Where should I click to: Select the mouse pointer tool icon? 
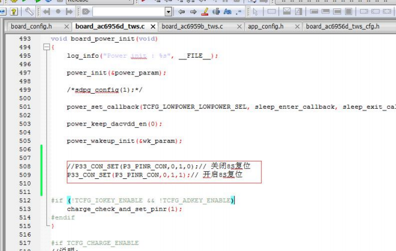(256, 11)
